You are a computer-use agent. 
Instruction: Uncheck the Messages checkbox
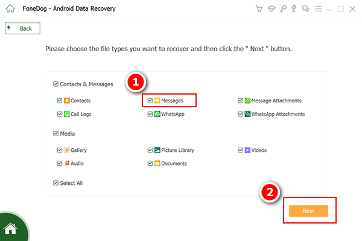coord(150,101)
